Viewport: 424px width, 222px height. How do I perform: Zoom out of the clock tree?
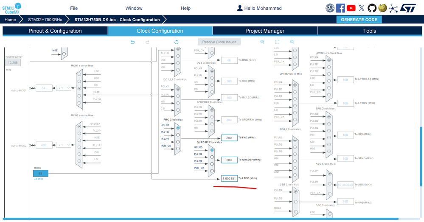[292, 42]
